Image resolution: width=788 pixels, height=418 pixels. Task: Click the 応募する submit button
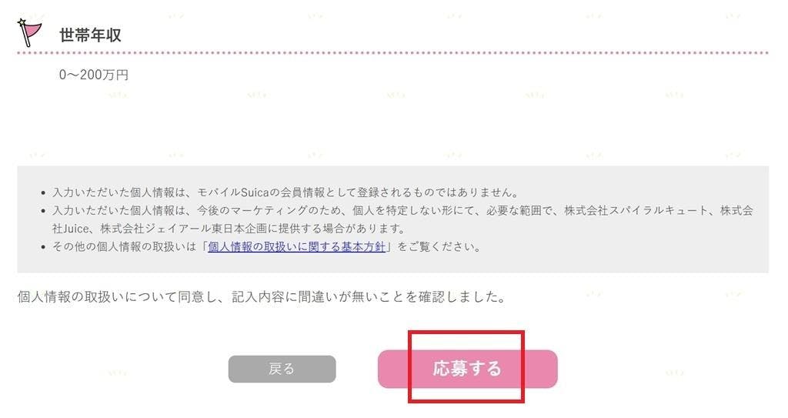(467, 369)
